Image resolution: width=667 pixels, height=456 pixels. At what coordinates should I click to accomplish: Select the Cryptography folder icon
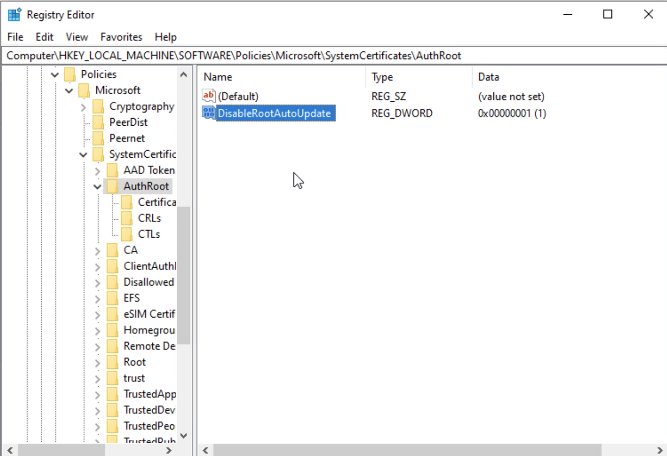pyautogui.click(x=98, y=106)
